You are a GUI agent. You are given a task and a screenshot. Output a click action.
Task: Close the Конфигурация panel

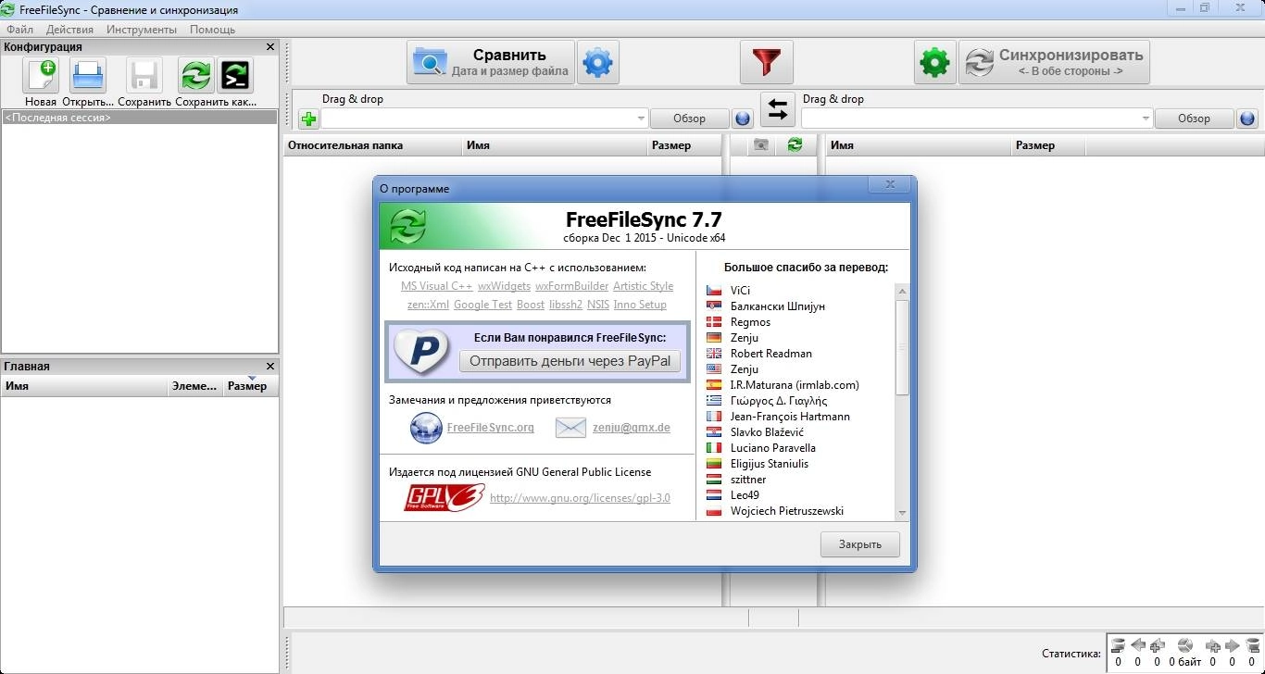(x=270, y=46)
